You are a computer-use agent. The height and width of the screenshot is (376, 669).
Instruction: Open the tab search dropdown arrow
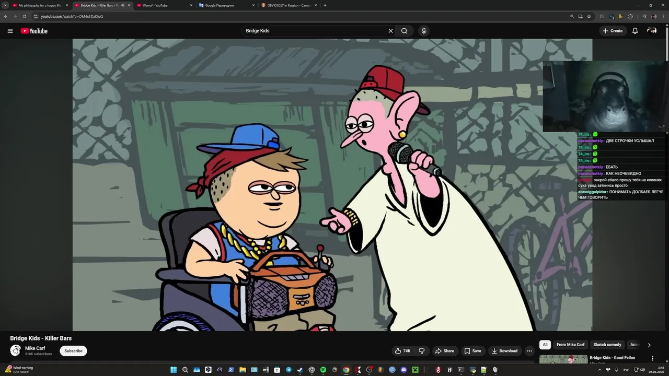tap(5, 5)
